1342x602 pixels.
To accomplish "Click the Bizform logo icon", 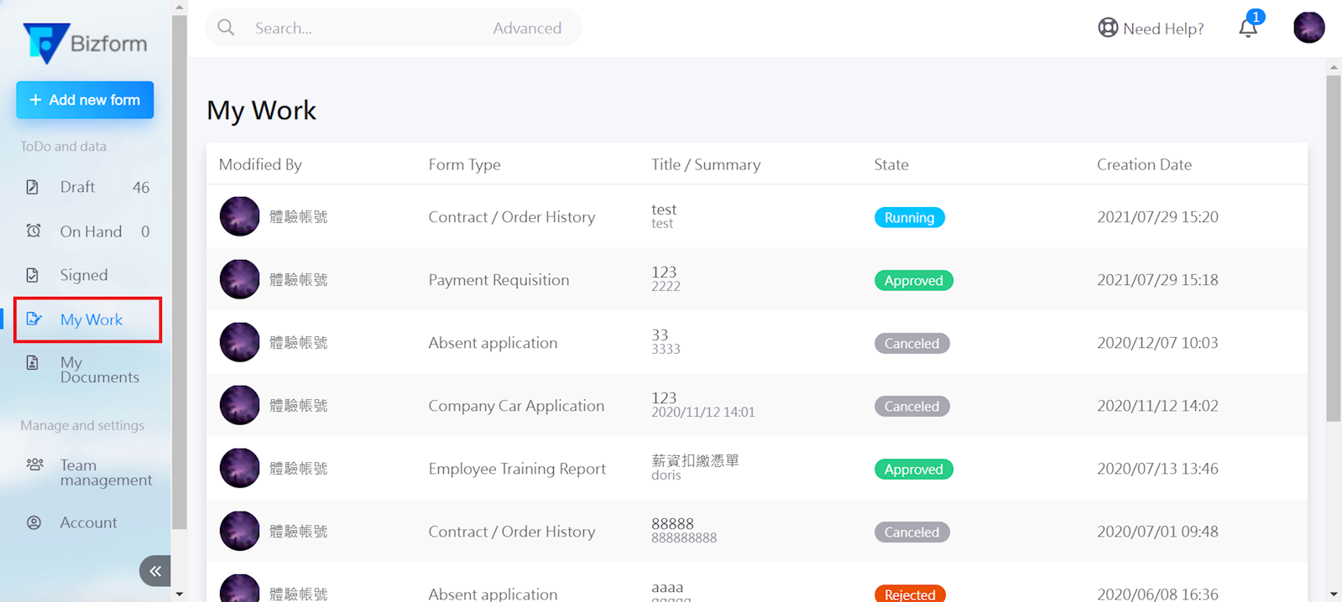I will pyautogui.click(x=45, y=43).
